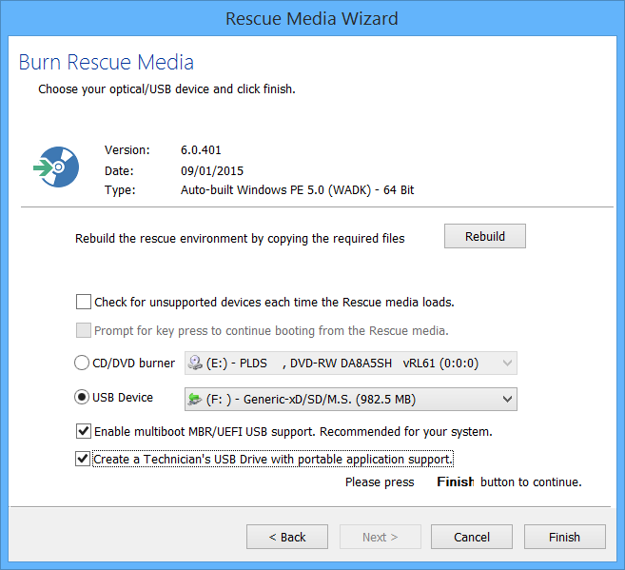Viewport: 625px width, 570px height.
Task: Click Finish to burn rescue media
Action: (564, 537)
